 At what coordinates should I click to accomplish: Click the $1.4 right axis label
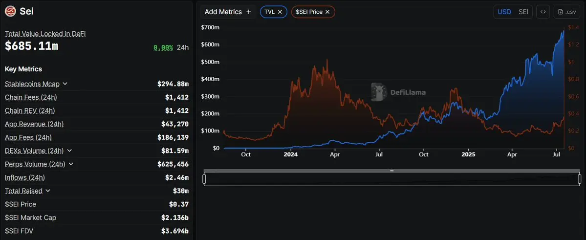[573, 27]
